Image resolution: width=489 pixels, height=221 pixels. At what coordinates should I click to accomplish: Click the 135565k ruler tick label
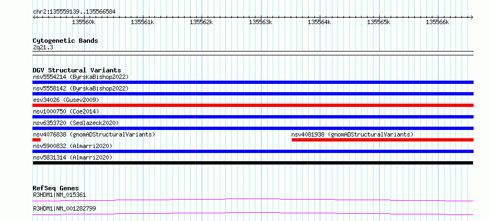click(x=379, y=22)
